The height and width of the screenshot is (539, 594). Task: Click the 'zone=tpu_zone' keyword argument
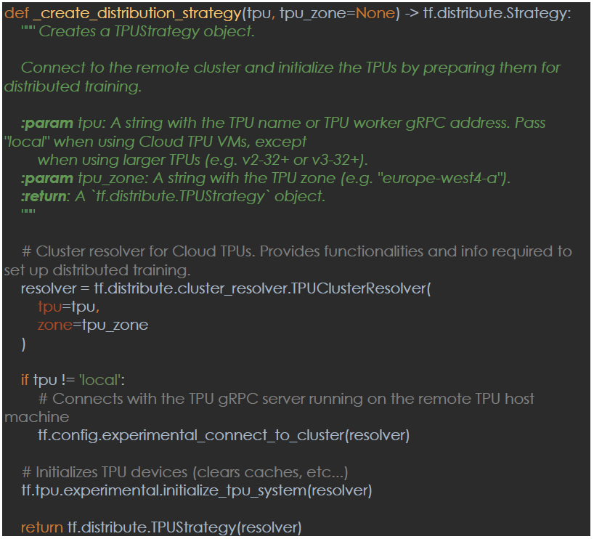[92, 325]
